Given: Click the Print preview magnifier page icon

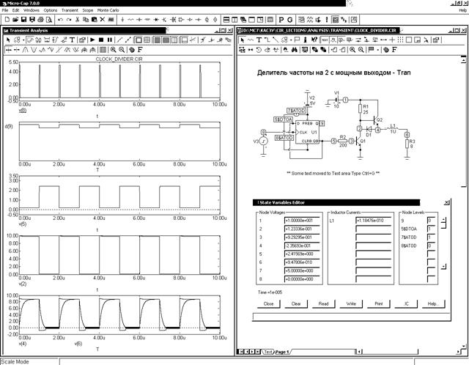Looking at the screenshot, I should pyautogui.click(x=49, y=20).
